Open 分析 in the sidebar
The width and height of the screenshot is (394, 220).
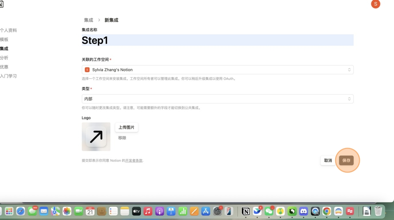coord(4,58)
